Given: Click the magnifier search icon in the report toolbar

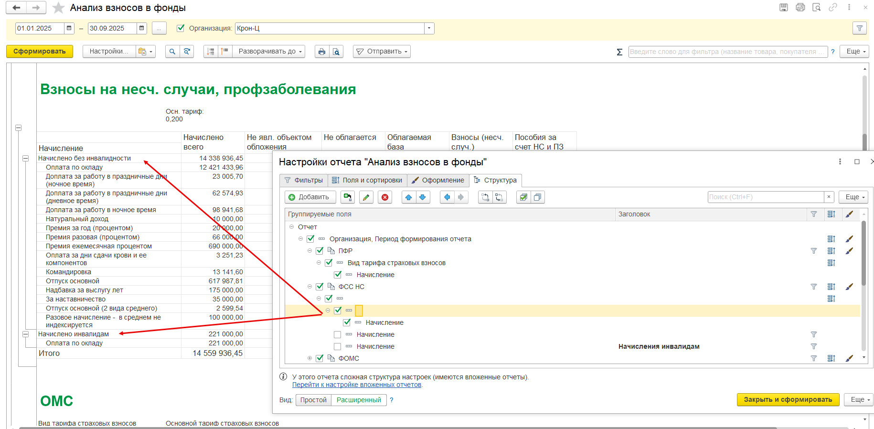Looking at the screenshot, I should [x=172, y=52].
